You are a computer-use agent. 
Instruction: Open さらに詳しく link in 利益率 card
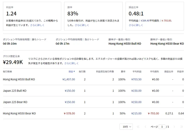point(37,25)
